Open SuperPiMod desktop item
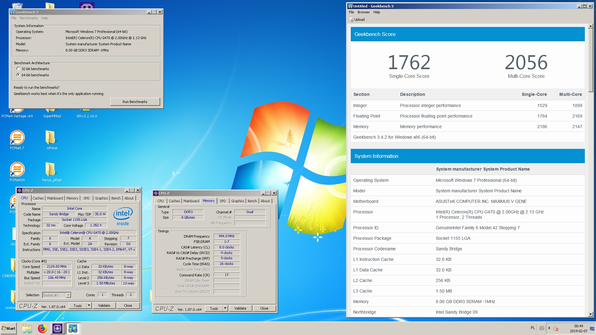Image resolution: width=596 pixels, height=335 pixels. point(52,114)
